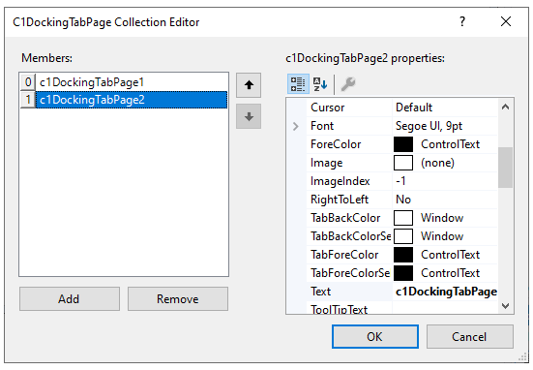Click the TabForeColor value ControlText

tap(450, 255)
